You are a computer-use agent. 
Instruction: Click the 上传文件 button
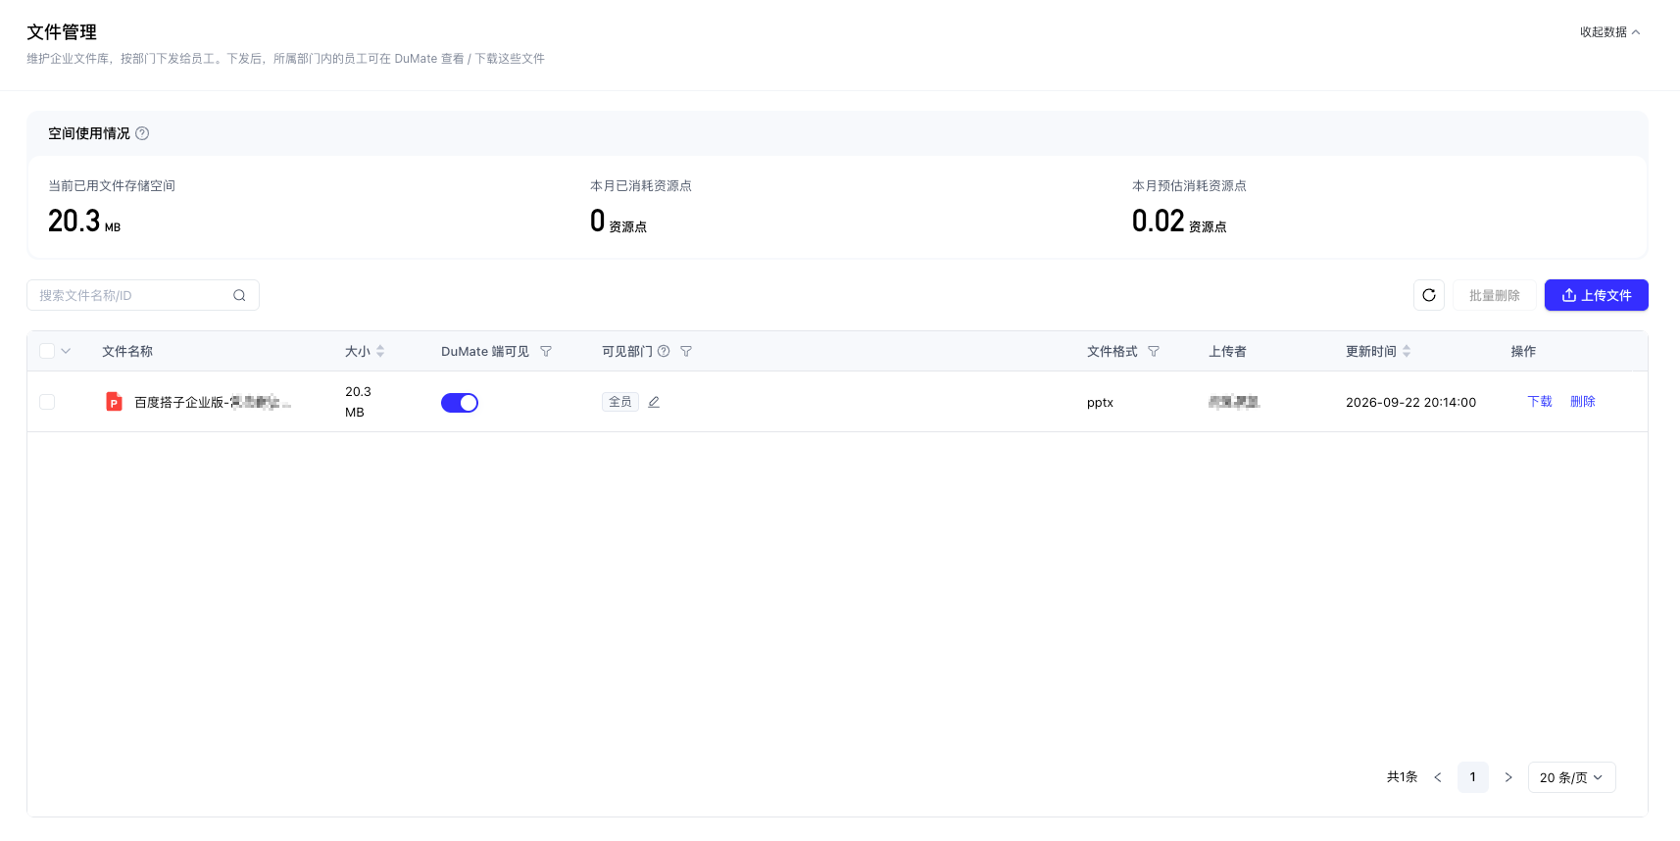pos(1597,295)
